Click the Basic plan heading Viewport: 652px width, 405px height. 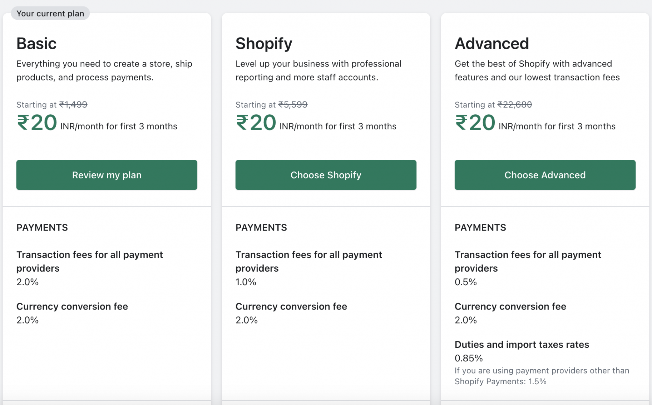37,44
